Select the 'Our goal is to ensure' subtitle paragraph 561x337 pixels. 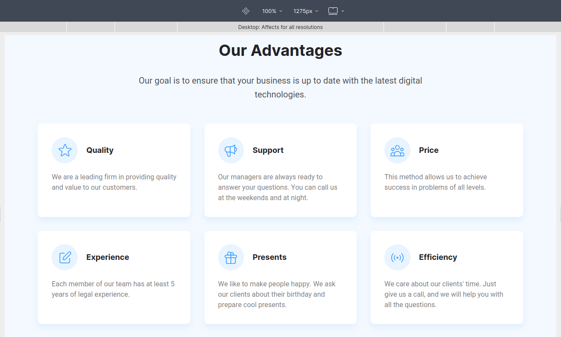280,87
